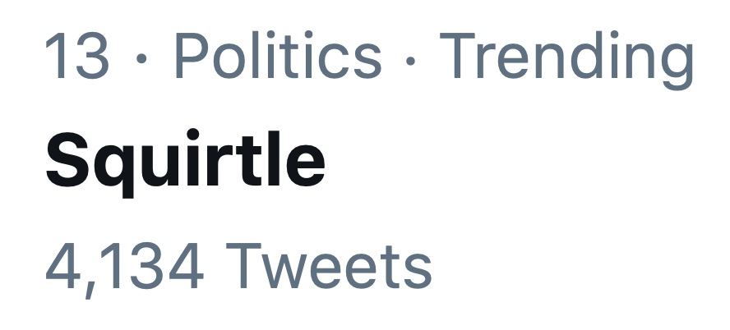Image resolution: width=730 pixels, height=330 pixels.
Task: Select the 4,134 Tweets count
Action: pyautogui.click(x=238, y=268)
